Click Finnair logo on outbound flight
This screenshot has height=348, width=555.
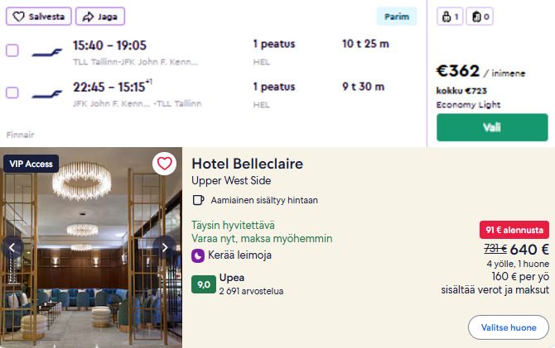[x=47, y=51]
